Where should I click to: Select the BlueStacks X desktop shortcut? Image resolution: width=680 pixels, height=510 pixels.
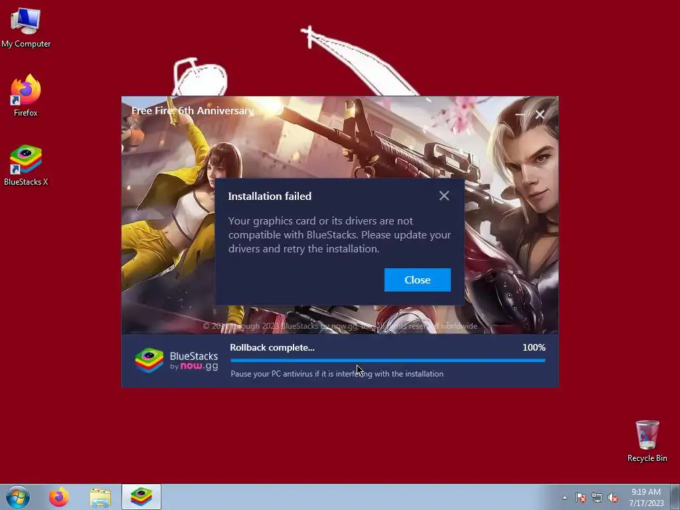point(26,165)
